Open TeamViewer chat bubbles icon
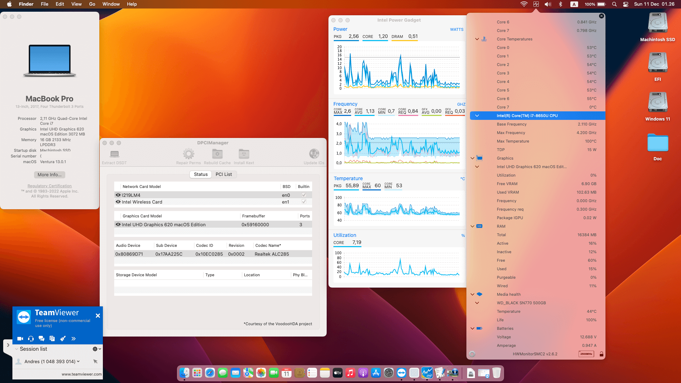 [x=41, y=339]
